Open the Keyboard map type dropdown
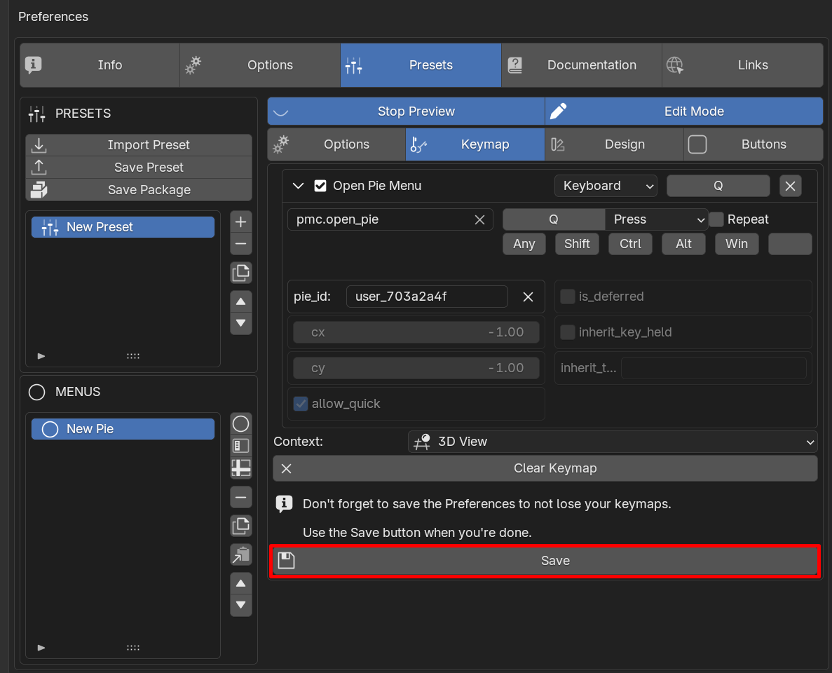Image resolution: width=832 pixels, height=673 pixels. pyautogui.click(x=606, y=186)
